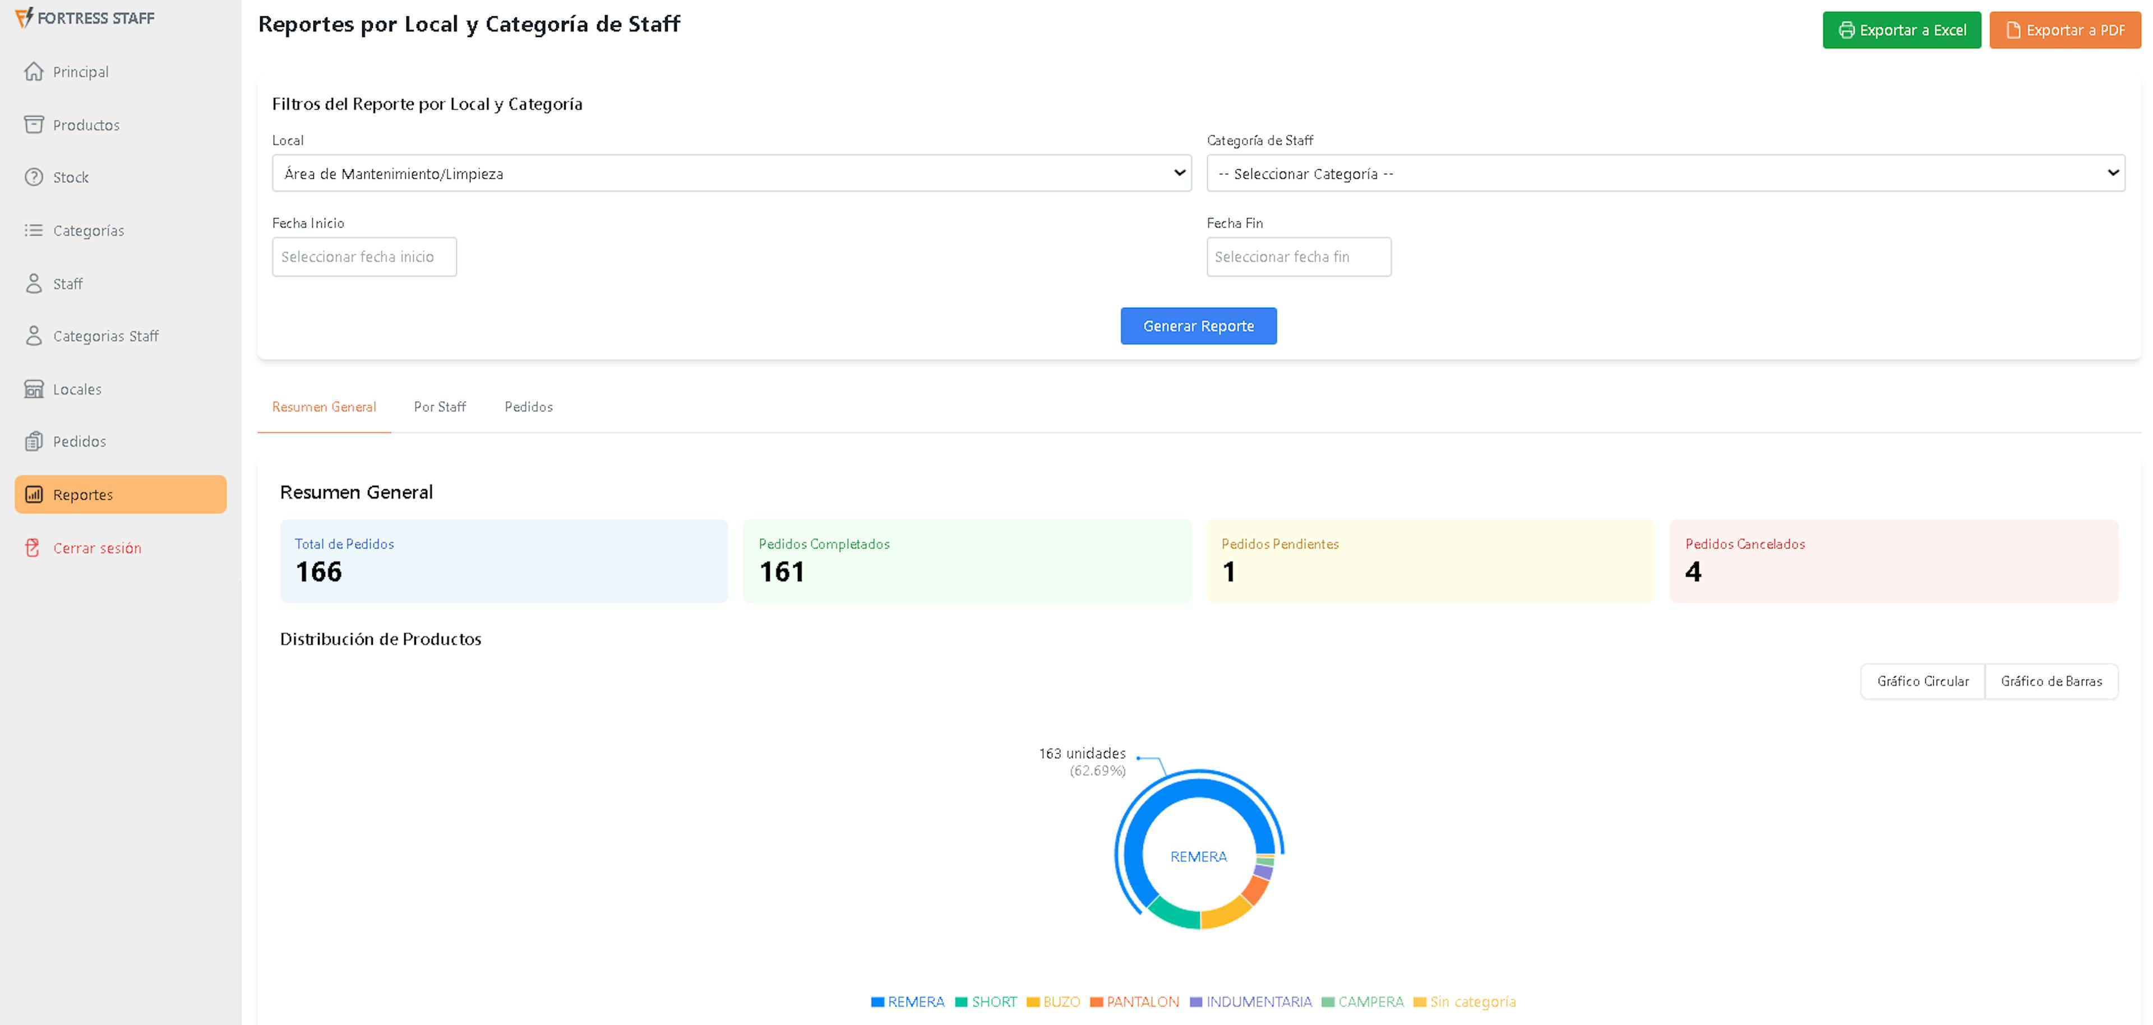Switch chart to Gráfico Circular
This screenshot has height=1025, width=2153.
click(1923, 681)
